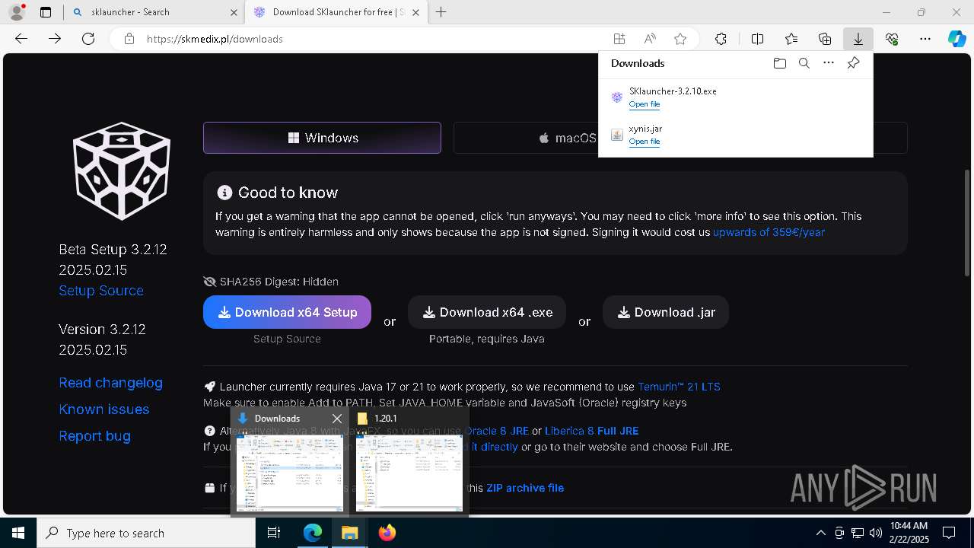This screenshot has height=548, width=974.
Task: Click Download x64 Setup button
Action: (287, 312)
